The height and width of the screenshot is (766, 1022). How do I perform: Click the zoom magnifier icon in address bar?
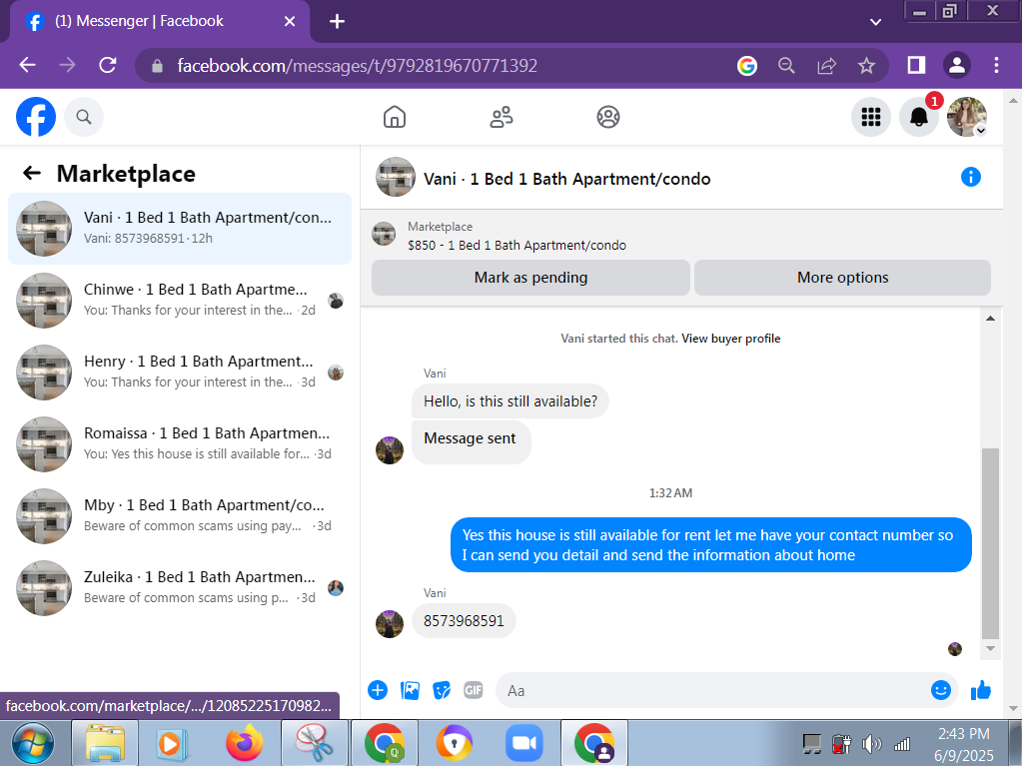(x=786, y=65)
